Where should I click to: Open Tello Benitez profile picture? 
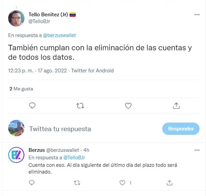[x=16, y=18]
